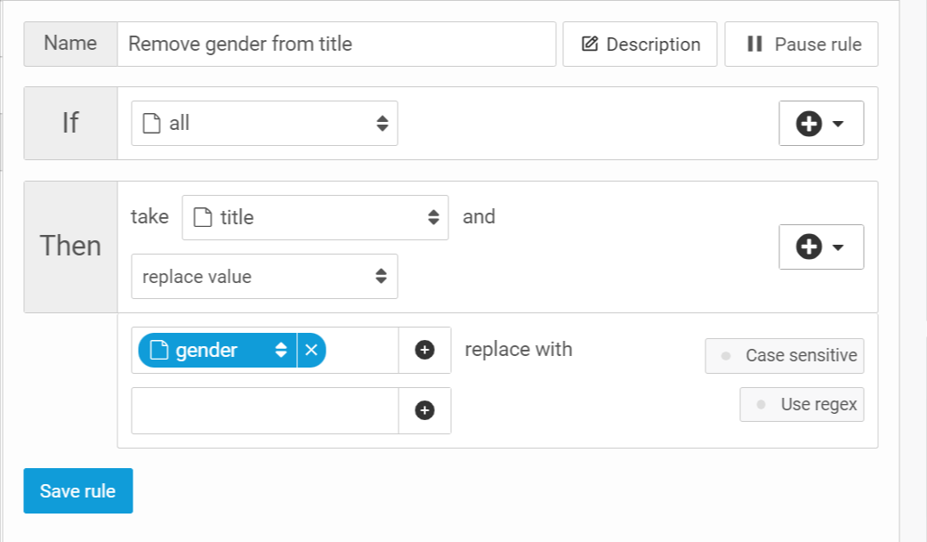Click the Save rule button
This screenshot has height=542, width=927.
(x=78, y=491)
